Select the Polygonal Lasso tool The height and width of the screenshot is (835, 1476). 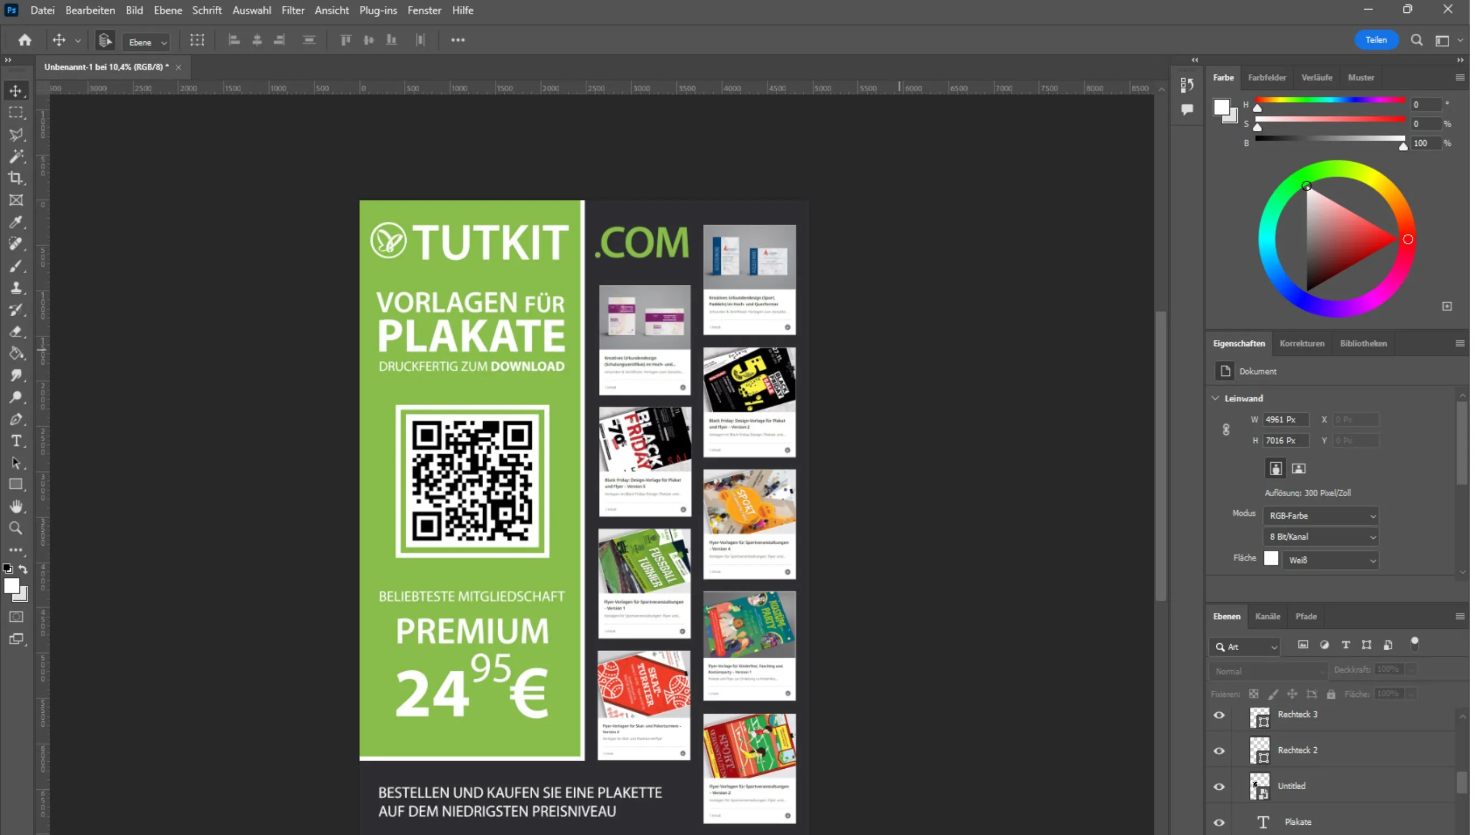click(16, 135)
